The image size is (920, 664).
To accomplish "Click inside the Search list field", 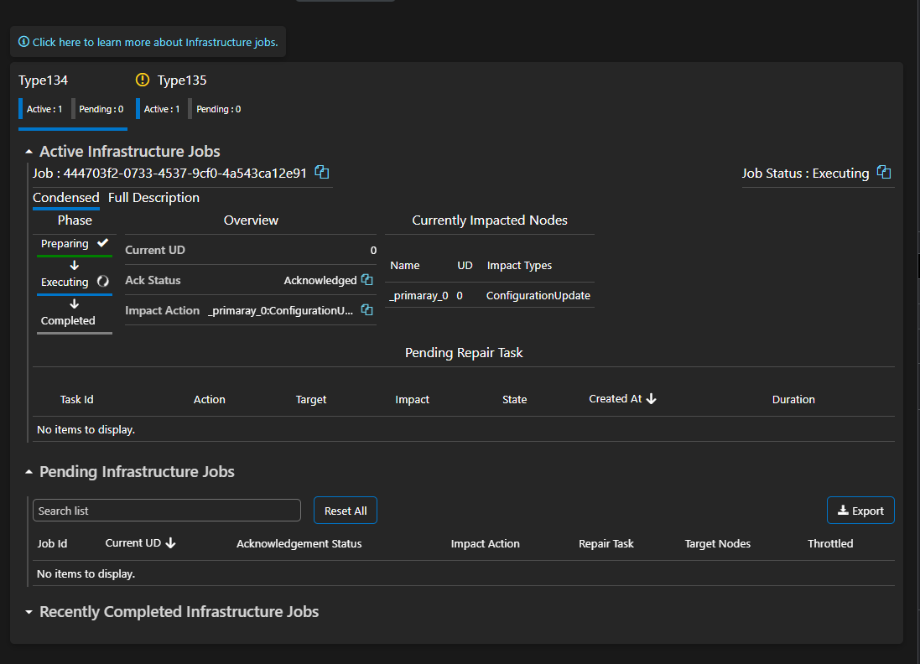I will pos(166,510).
